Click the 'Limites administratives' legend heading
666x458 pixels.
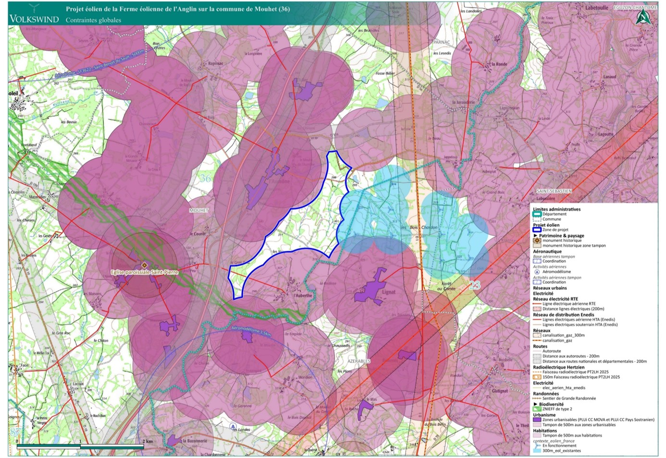556,209
